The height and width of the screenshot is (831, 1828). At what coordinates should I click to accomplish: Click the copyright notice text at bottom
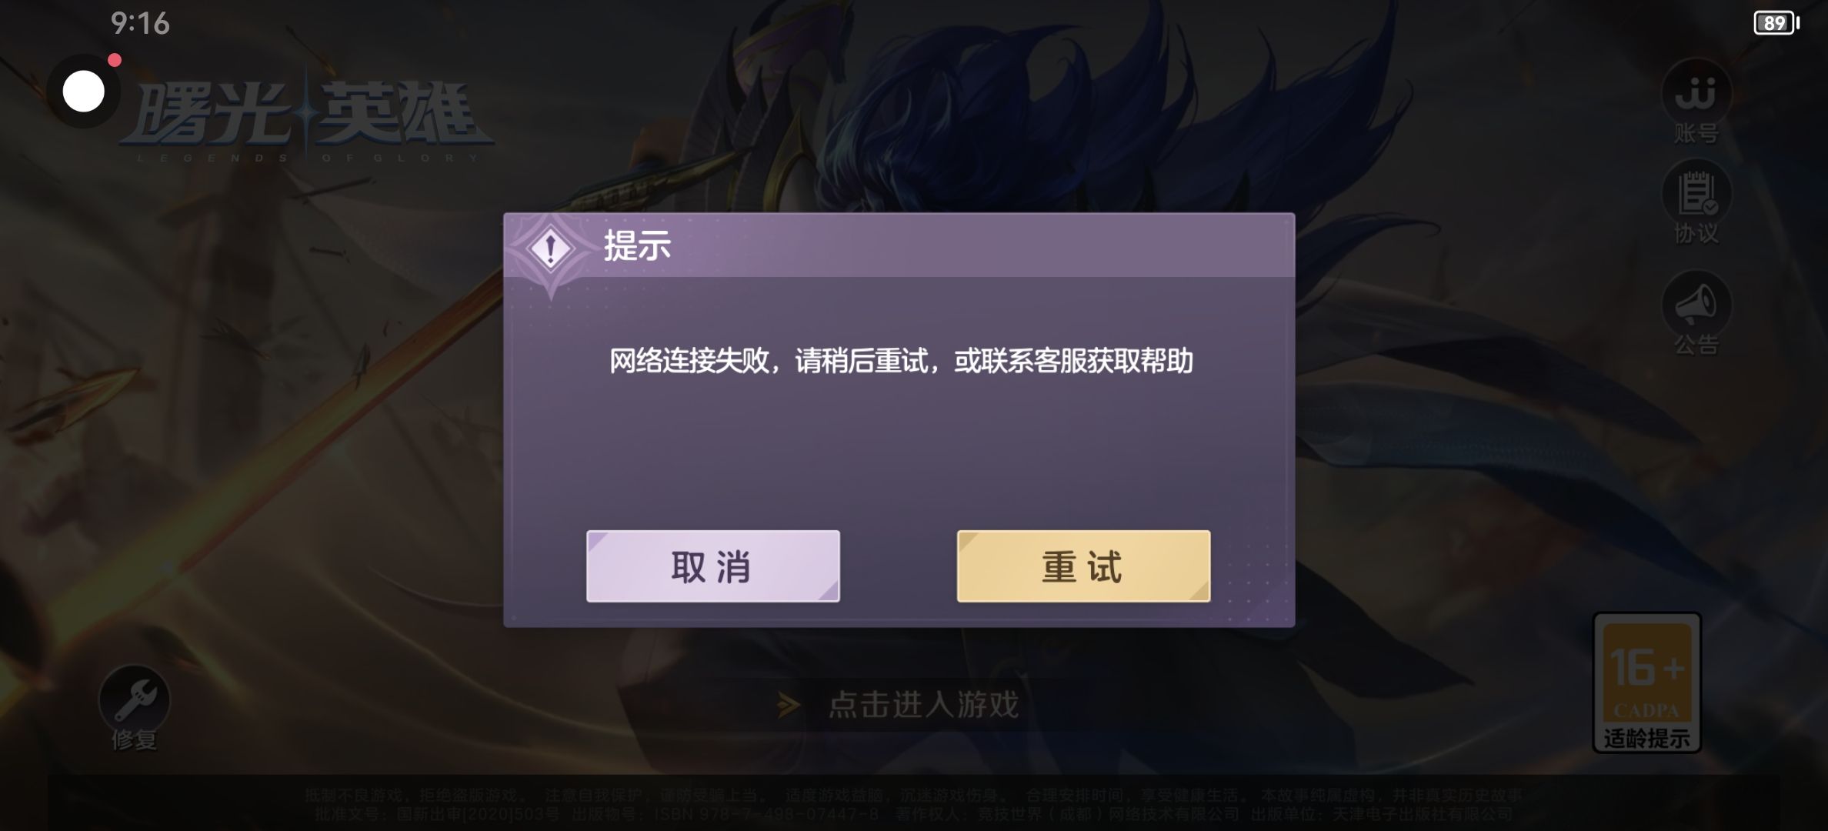914,804
